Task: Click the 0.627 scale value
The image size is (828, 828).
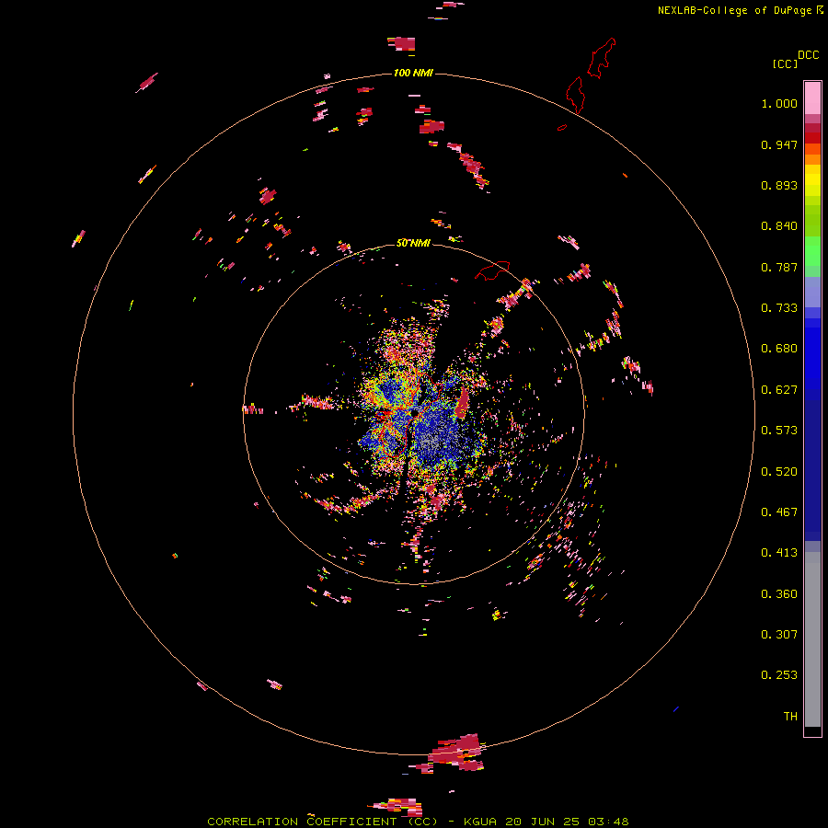Action: pyautogui.click(x=779, y=390)
